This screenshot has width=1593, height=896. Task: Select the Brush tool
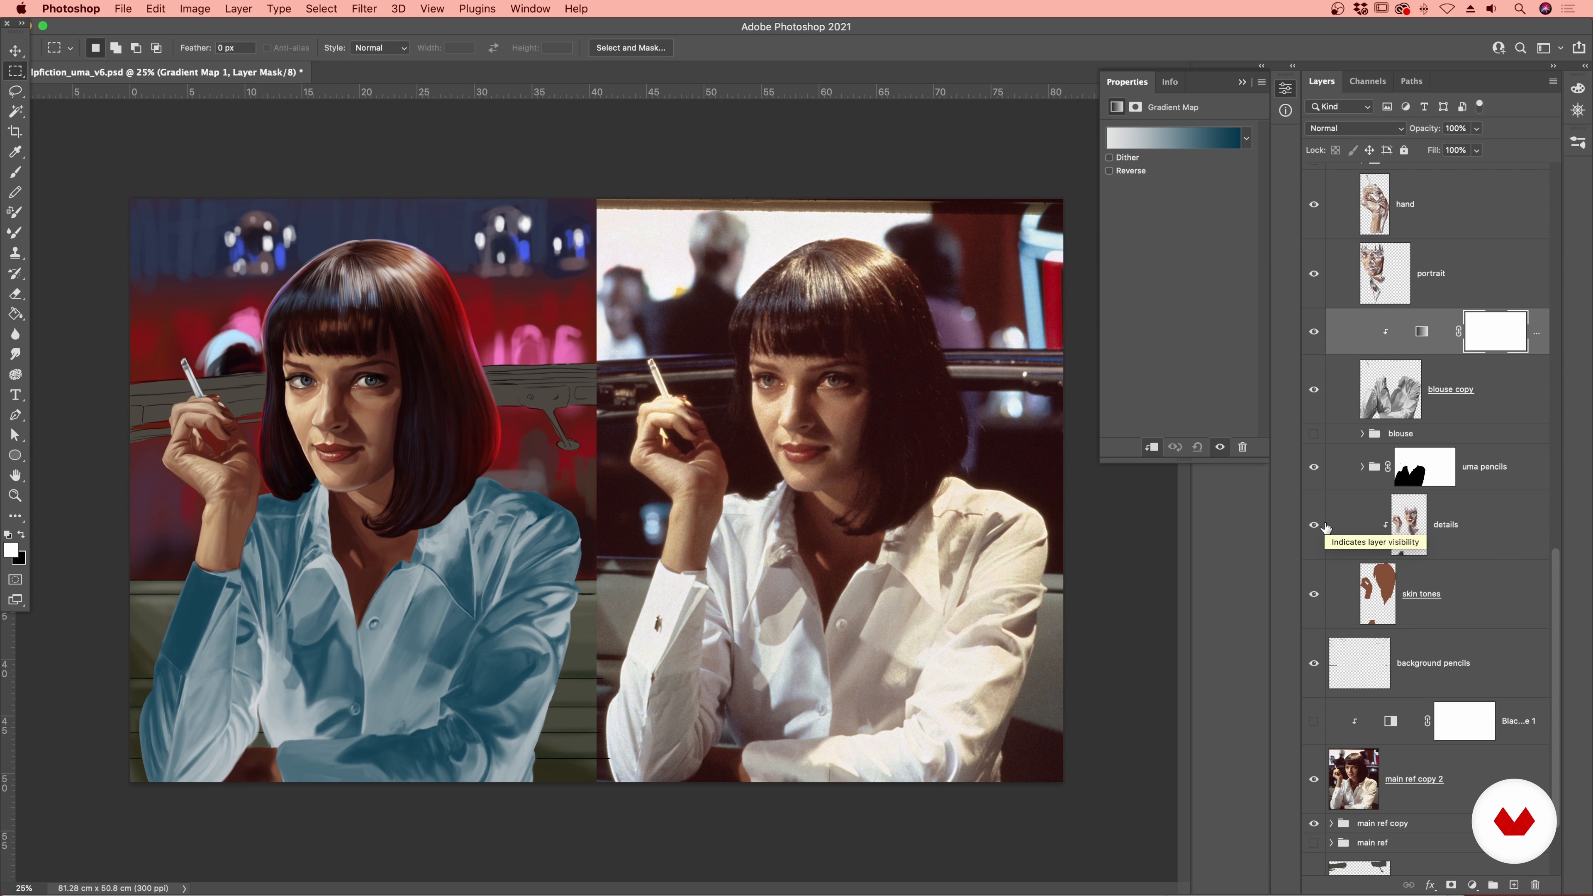15,172
